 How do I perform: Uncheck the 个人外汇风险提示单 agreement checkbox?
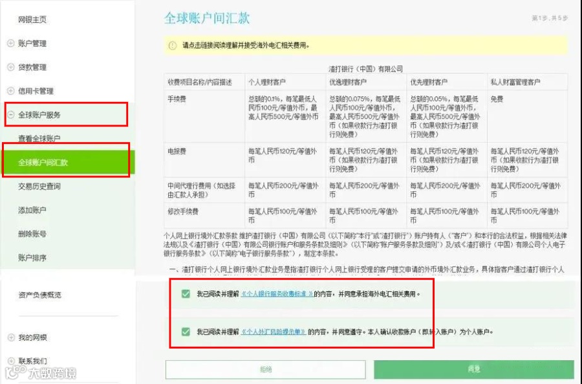[186, 332]
